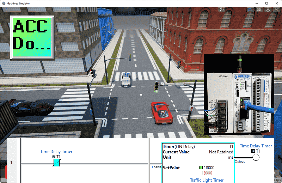Click the white police car
The width and height of the screenshot is (282, 183).
click(x=127, y=80)
